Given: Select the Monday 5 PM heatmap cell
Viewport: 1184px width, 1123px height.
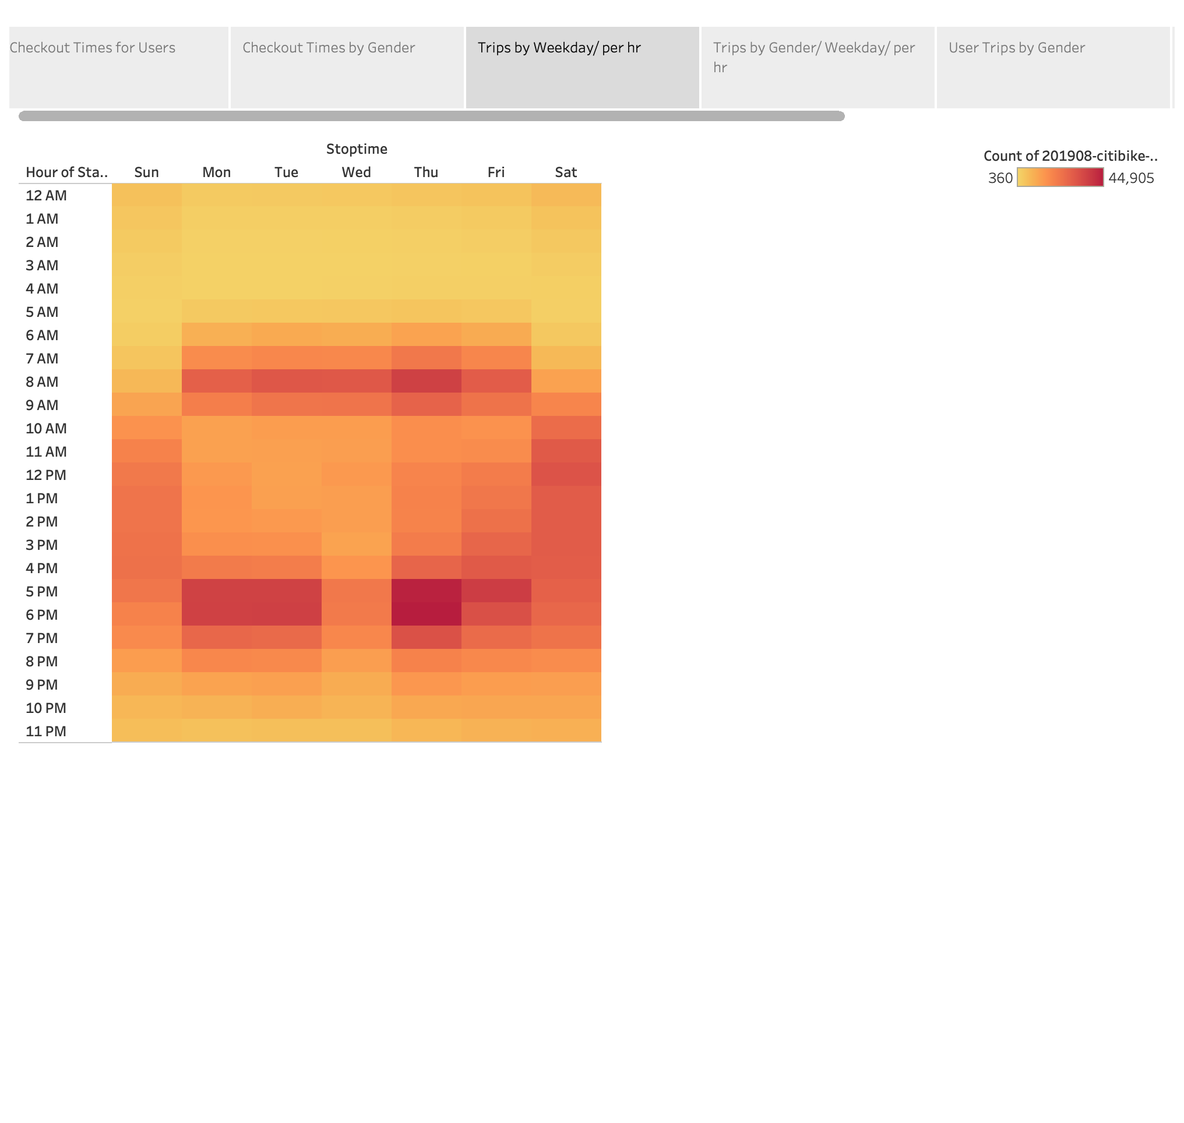Looking at the screenshot, I should point(217,591).
